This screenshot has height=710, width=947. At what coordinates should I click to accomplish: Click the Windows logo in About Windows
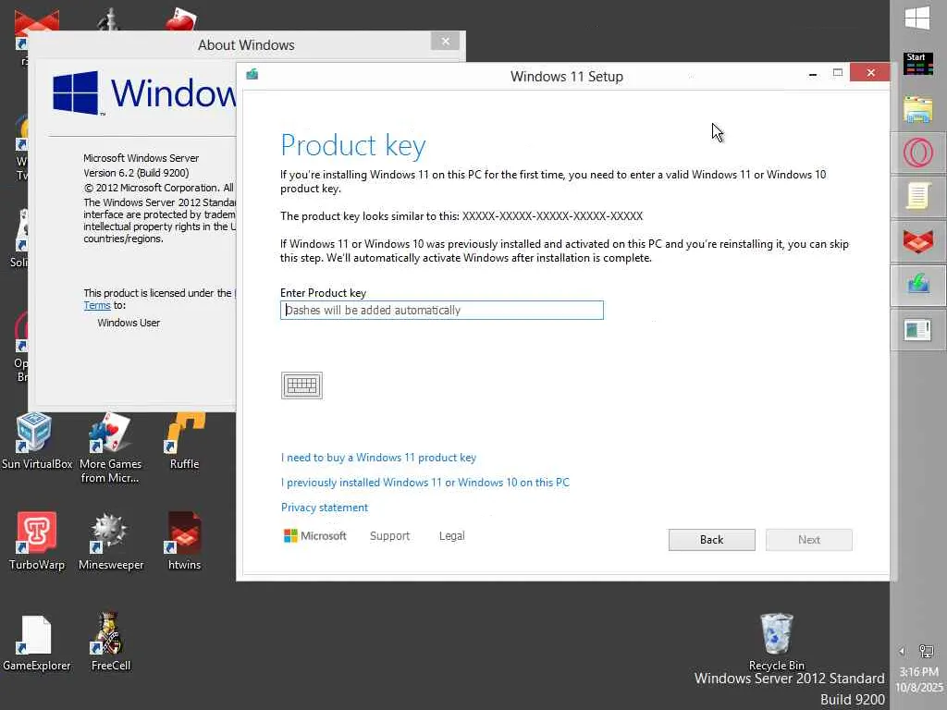pyautogui.click(x=76, y=92)
